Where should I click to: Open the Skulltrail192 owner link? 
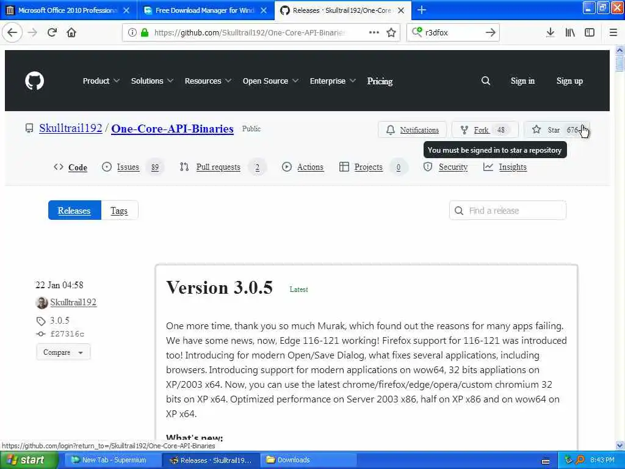point(71,128)
